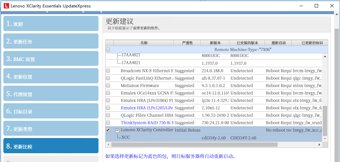Click the Mellanox Firmware name cell

point(140,85)
